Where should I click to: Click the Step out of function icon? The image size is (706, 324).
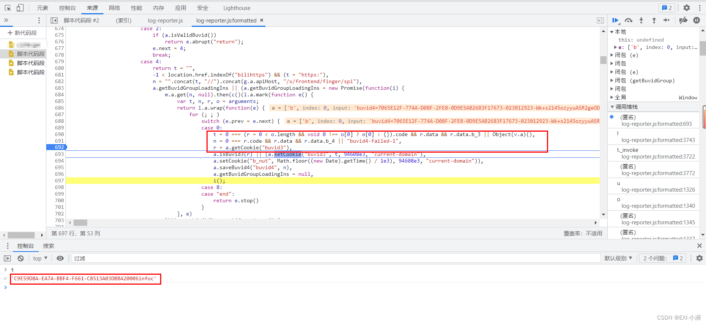coord(654,21)
